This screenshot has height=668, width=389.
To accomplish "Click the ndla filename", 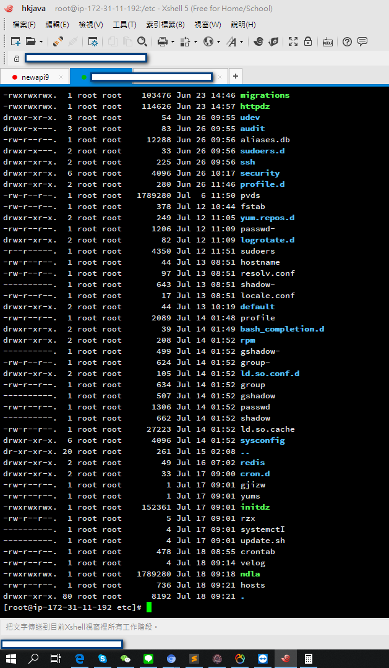I will (250, 574).
